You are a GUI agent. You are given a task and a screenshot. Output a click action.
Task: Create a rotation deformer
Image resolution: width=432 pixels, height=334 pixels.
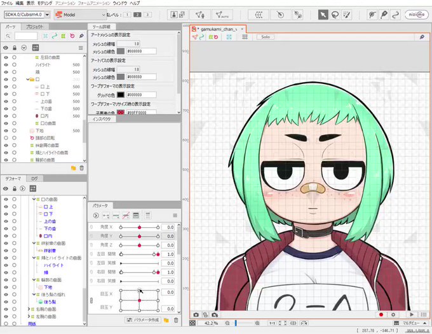coord(280,15)
